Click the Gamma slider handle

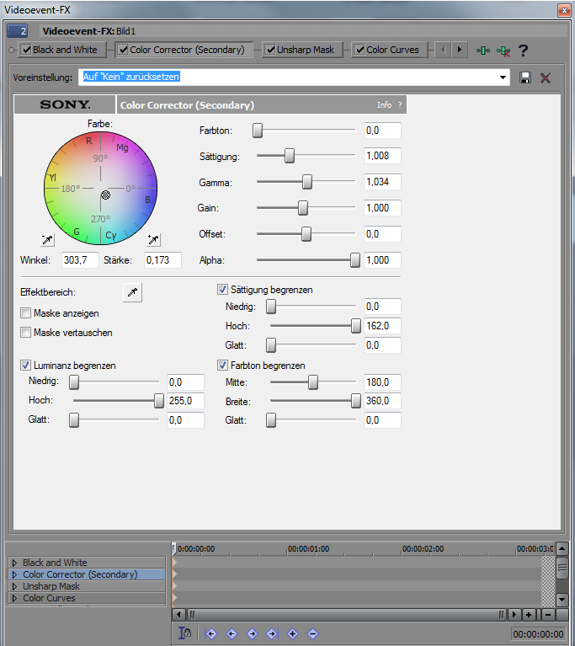307,182
